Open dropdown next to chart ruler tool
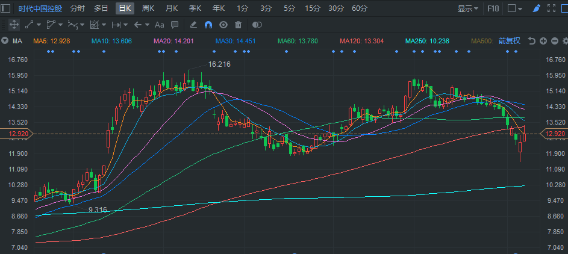This screenshot has height=254, width=568. tap(104, 25)
